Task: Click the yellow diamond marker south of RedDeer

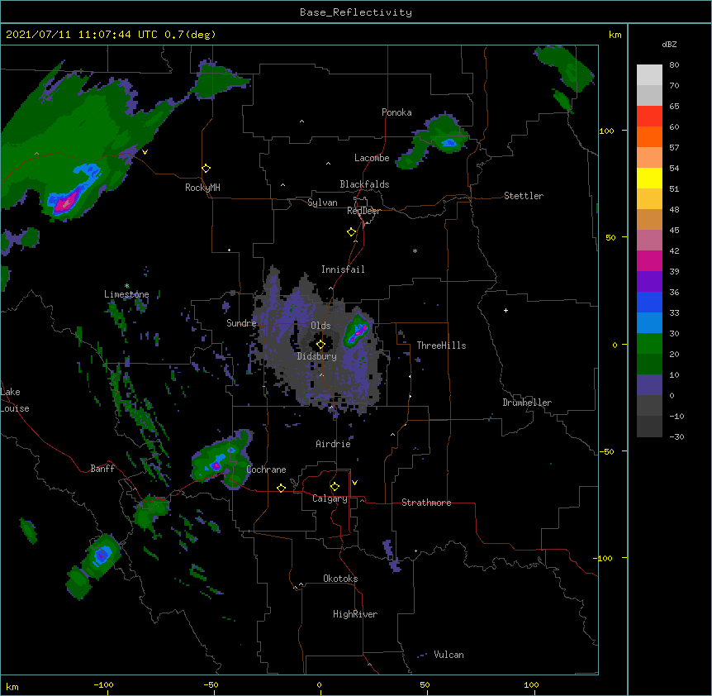Action: coord(352,232)
